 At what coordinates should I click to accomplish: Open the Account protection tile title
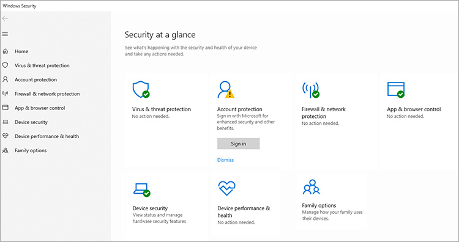click(x=240, y=109)
